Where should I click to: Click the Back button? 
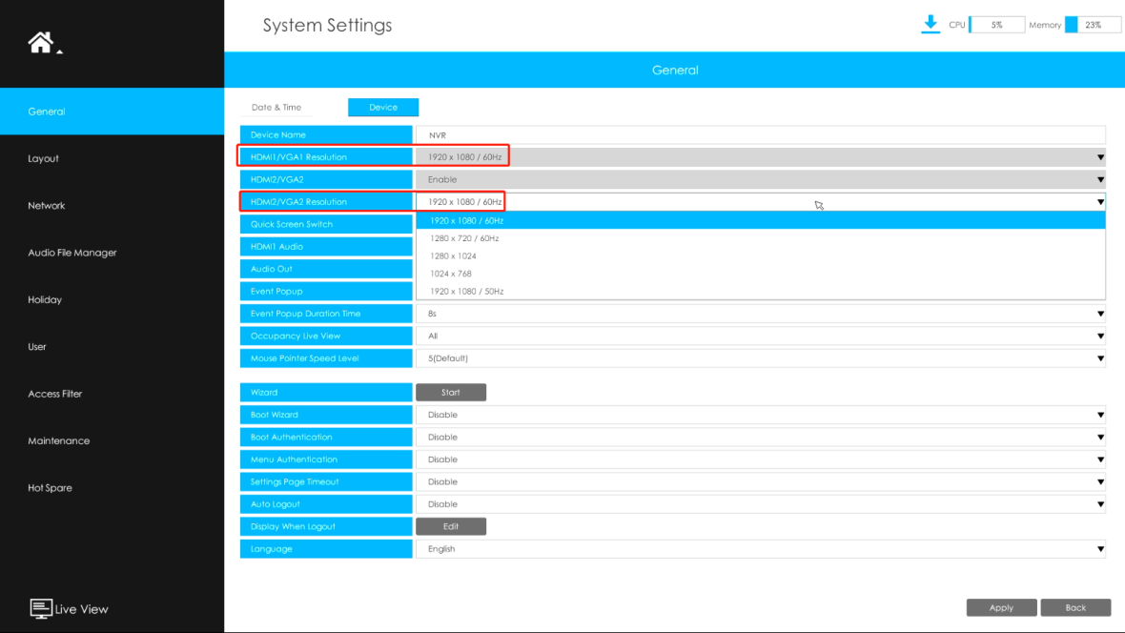coord(1075,608)
